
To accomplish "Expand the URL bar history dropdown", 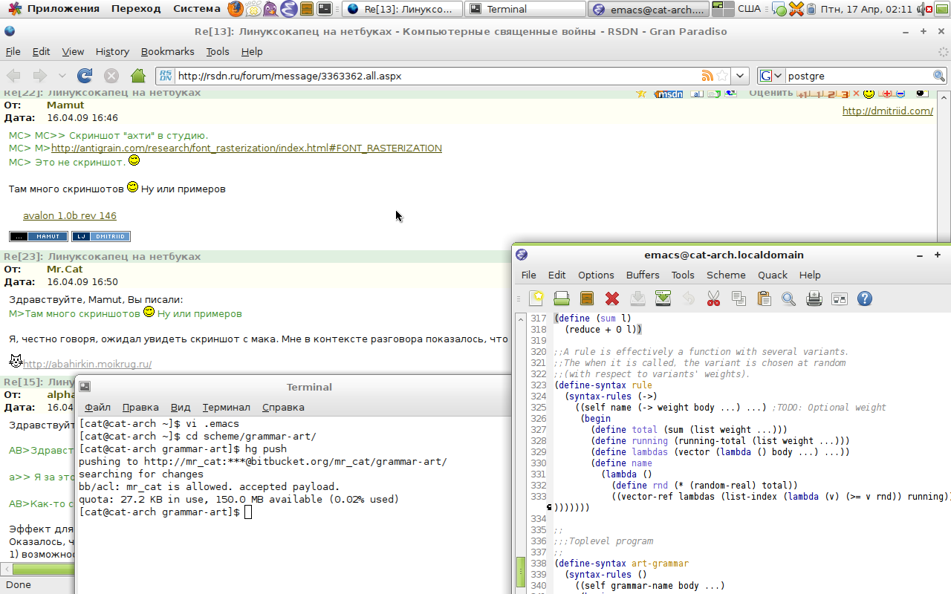I will click(x=740, y=76).
